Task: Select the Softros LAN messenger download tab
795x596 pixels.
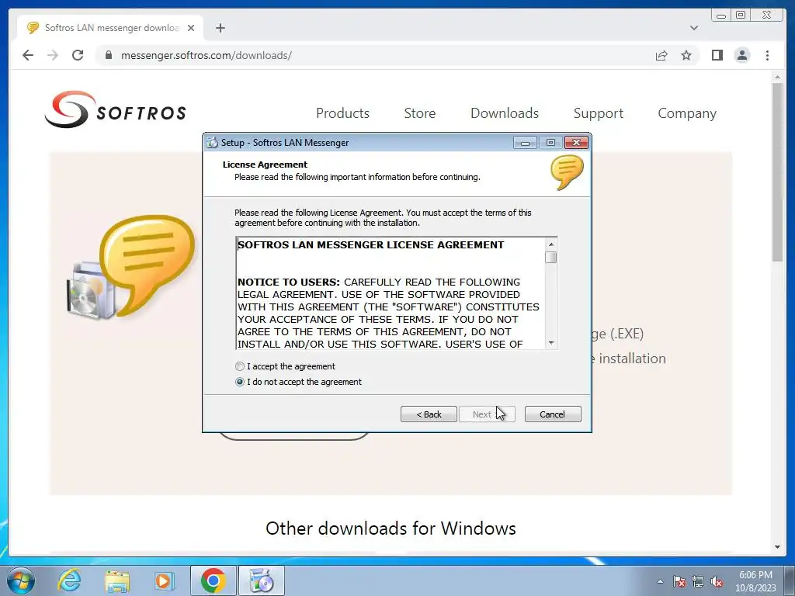Action: [110, 27]
